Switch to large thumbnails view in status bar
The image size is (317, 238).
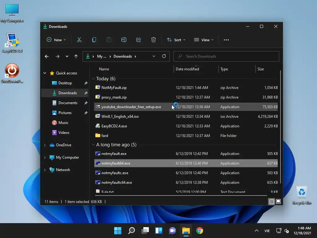pos(278,201)
